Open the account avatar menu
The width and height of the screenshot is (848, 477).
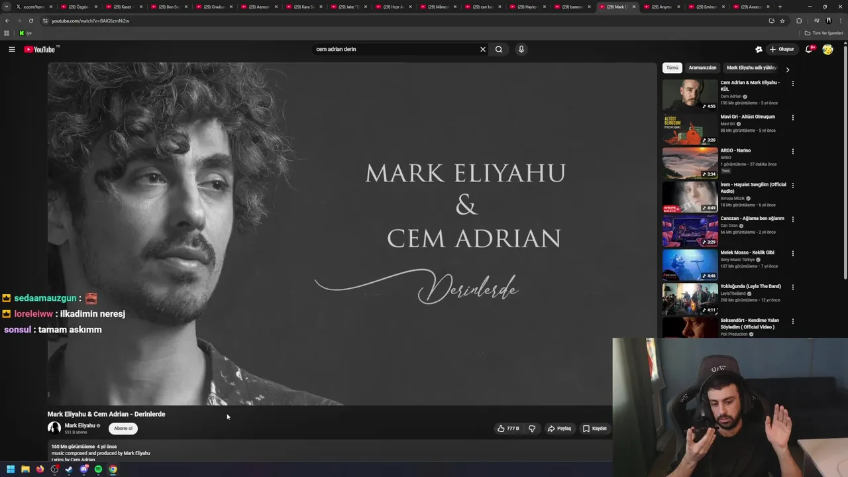click(x=827, y=49)
